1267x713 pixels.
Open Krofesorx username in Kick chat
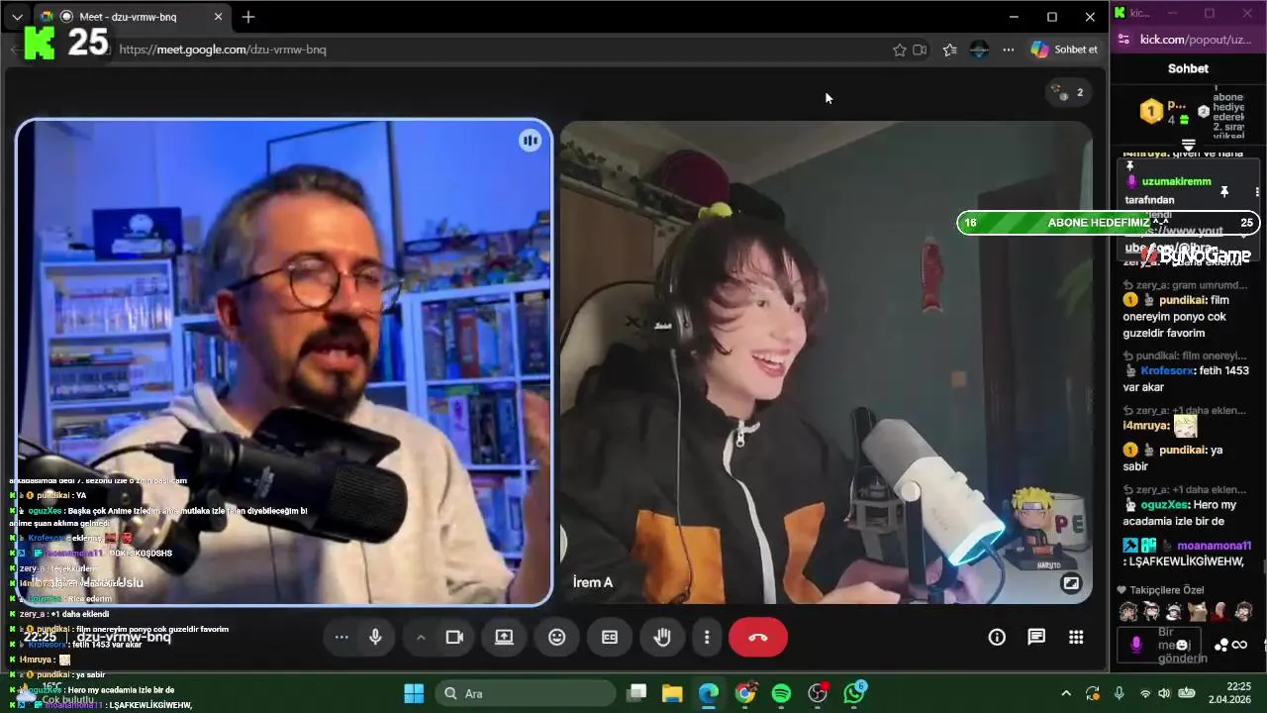1168,370
